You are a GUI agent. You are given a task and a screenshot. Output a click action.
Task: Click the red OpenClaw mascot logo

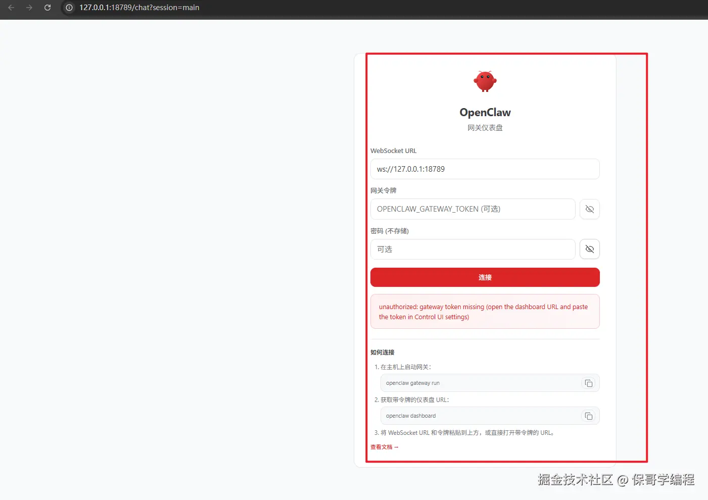(x=485, y=81)
